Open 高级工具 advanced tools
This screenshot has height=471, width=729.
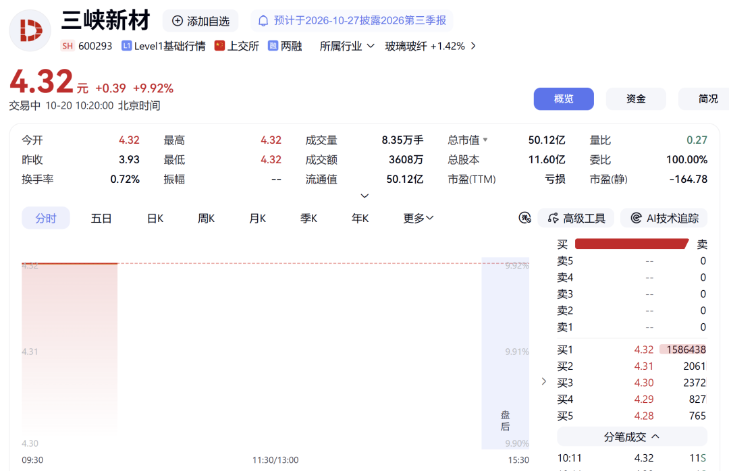pyautogui.click(x=576, y=218)
